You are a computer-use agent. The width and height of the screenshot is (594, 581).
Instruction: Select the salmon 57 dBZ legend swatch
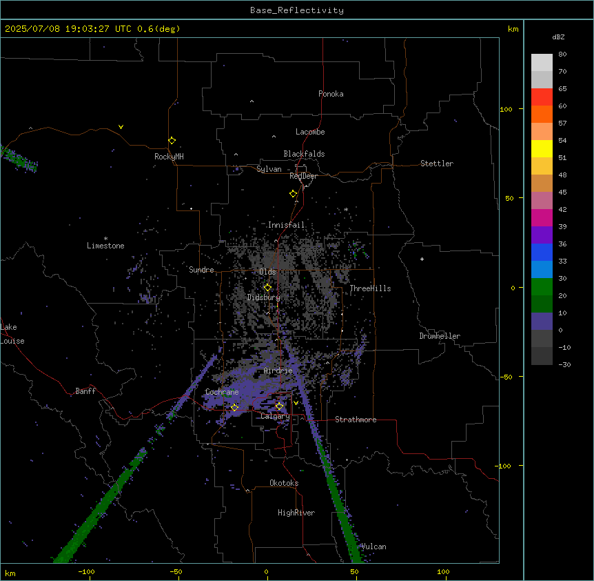[542, 132]
